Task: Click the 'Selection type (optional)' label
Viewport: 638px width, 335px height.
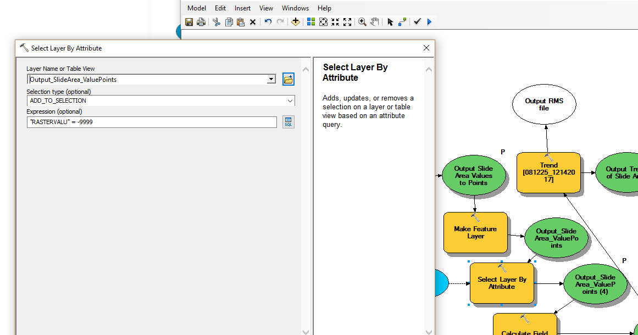Action: 59,92
